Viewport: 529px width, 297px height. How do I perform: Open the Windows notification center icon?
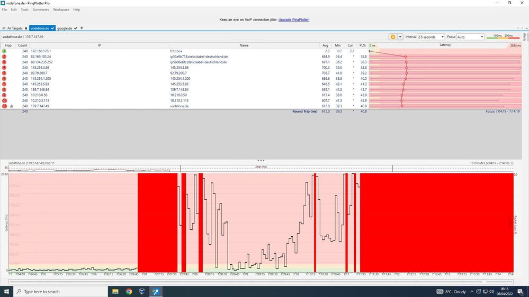(521, 291)
